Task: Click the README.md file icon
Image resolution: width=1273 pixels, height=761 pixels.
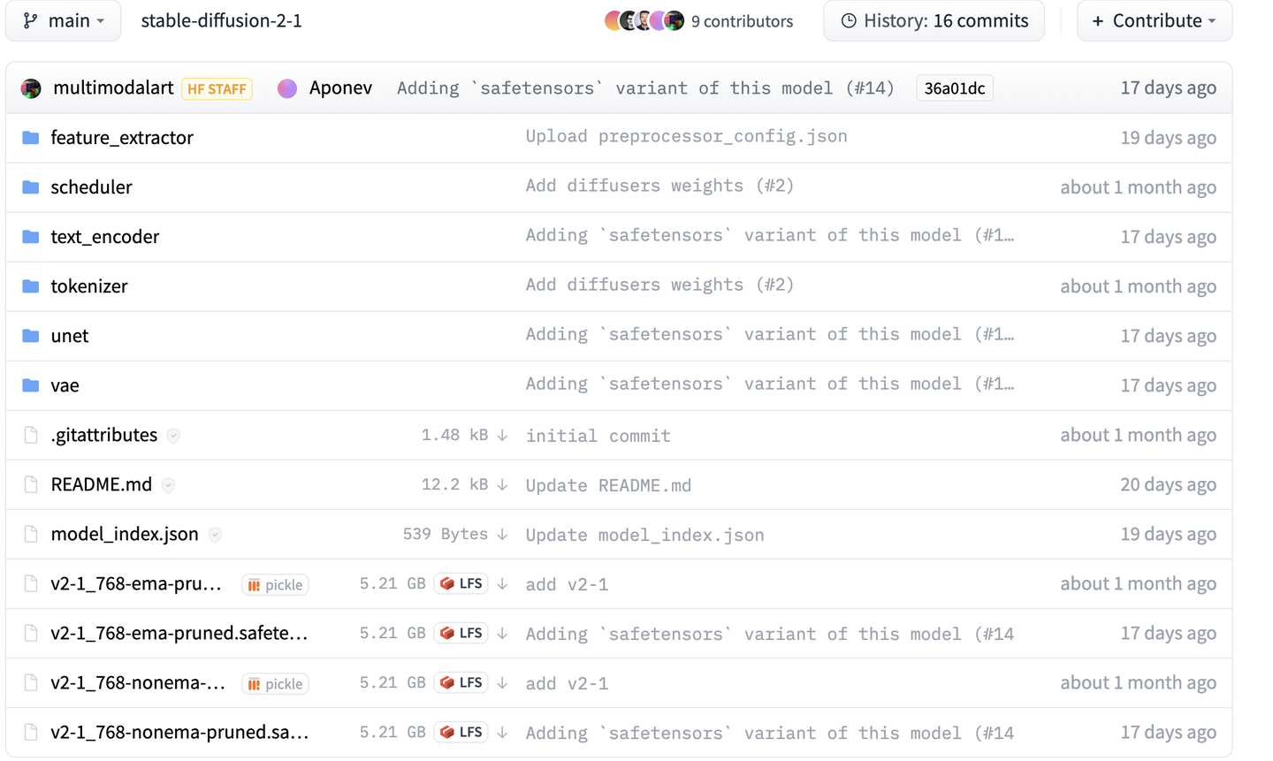Action: 31,484
